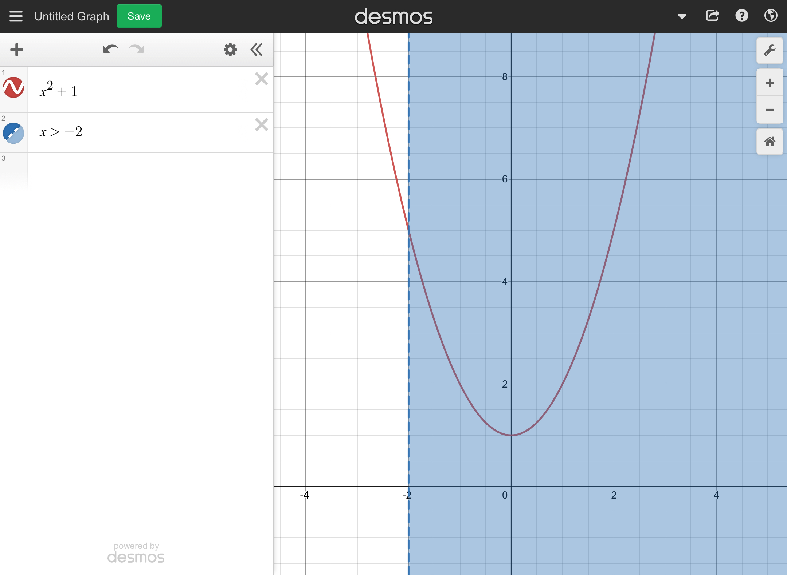Click the Add Item plus icon
This screenshot has height=575, width=787.
click(x=17, y=49)
